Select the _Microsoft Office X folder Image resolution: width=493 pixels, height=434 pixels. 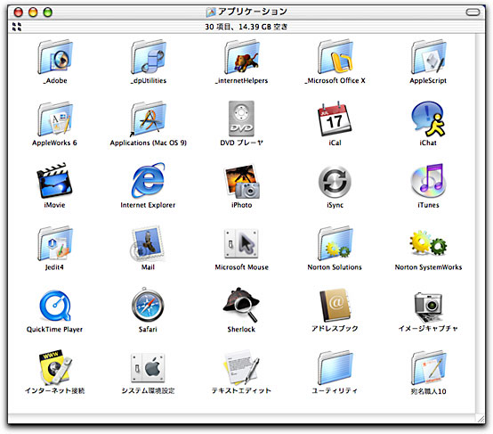click(x=335, y=57)
